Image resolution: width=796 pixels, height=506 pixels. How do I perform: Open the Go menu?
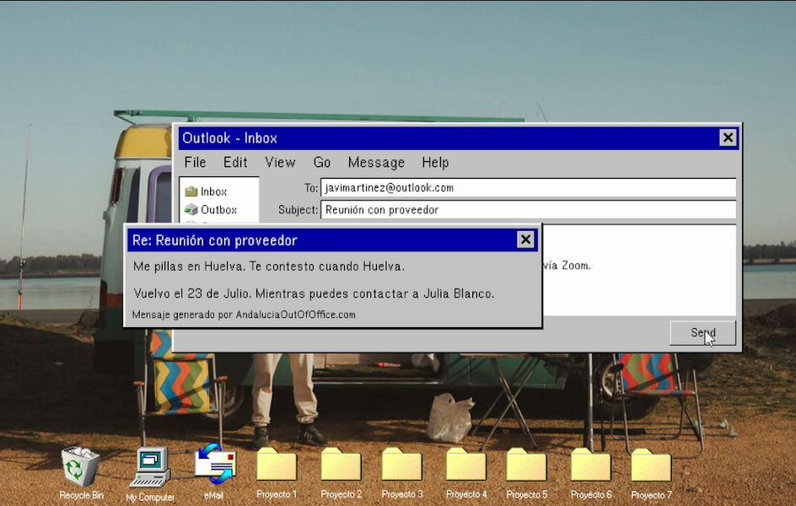pos(322,163)
